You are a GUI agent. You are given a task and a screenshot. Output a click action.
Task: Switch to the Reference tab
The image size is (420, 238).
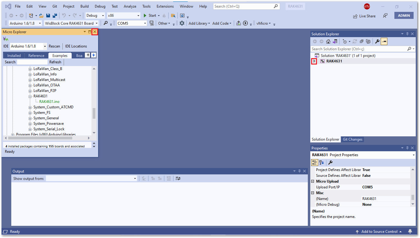(x=36, y=56)
